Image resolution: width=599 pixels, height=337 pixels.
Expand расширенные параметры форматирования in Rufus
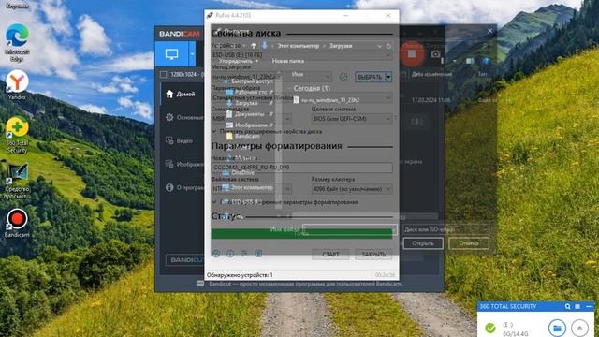[x=285, y=202]
